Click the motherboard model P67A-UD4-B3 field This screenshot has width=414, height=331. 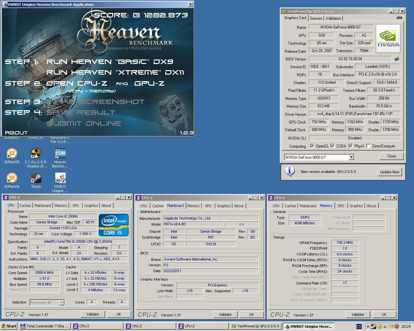[x=193, y=224]
